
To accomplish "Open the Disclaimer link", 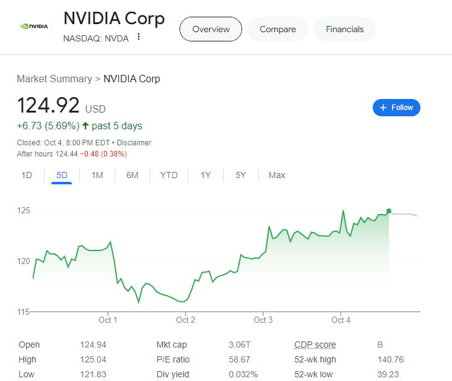I will coord(134,143).
